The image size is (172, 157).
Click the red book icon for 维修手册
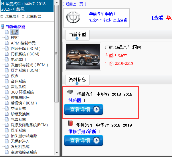point(70,123)
